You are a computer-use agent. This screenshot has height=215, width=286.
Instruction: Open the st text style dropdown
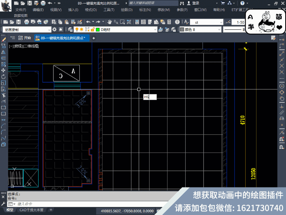point(221,22)
